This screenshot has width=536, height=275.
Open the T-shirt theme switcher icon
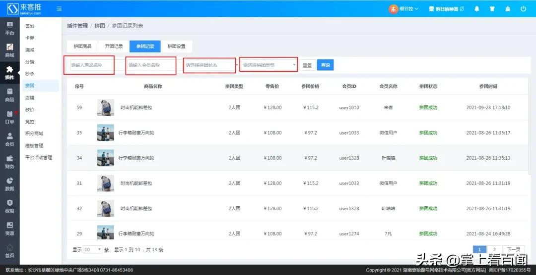(492, 9)
